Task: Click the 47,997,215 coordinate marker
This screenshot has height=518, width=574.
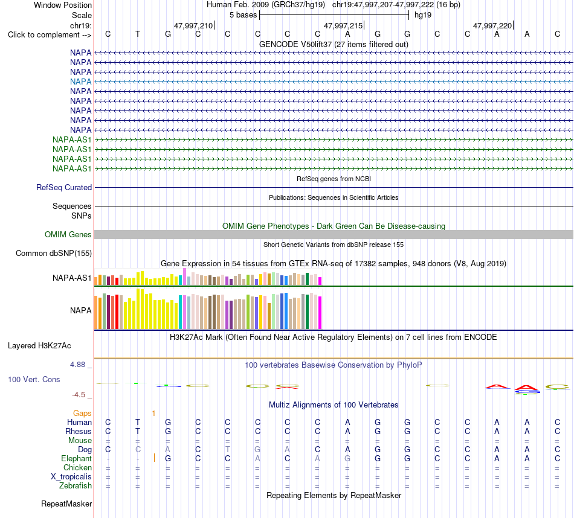Action: point(343,25)
